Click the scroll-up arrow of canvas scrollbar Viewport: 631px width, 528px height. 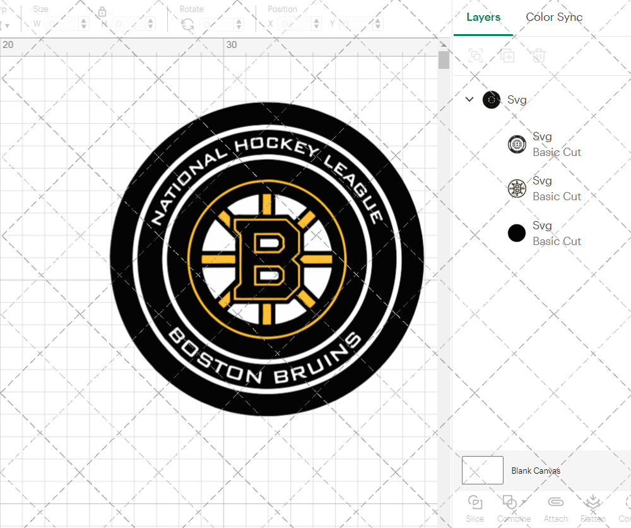444,45
